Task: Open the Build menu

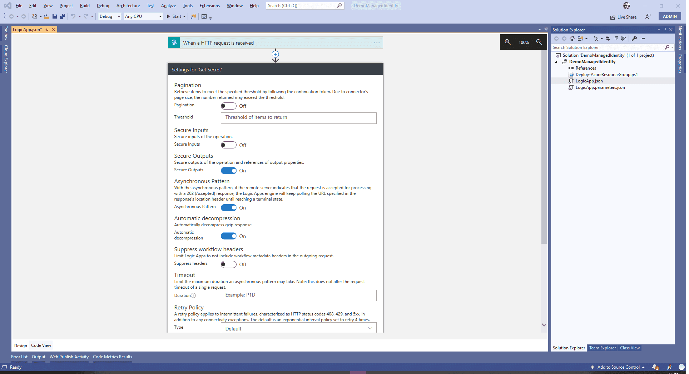Action: pyautogui.click(x=85, y=6)
